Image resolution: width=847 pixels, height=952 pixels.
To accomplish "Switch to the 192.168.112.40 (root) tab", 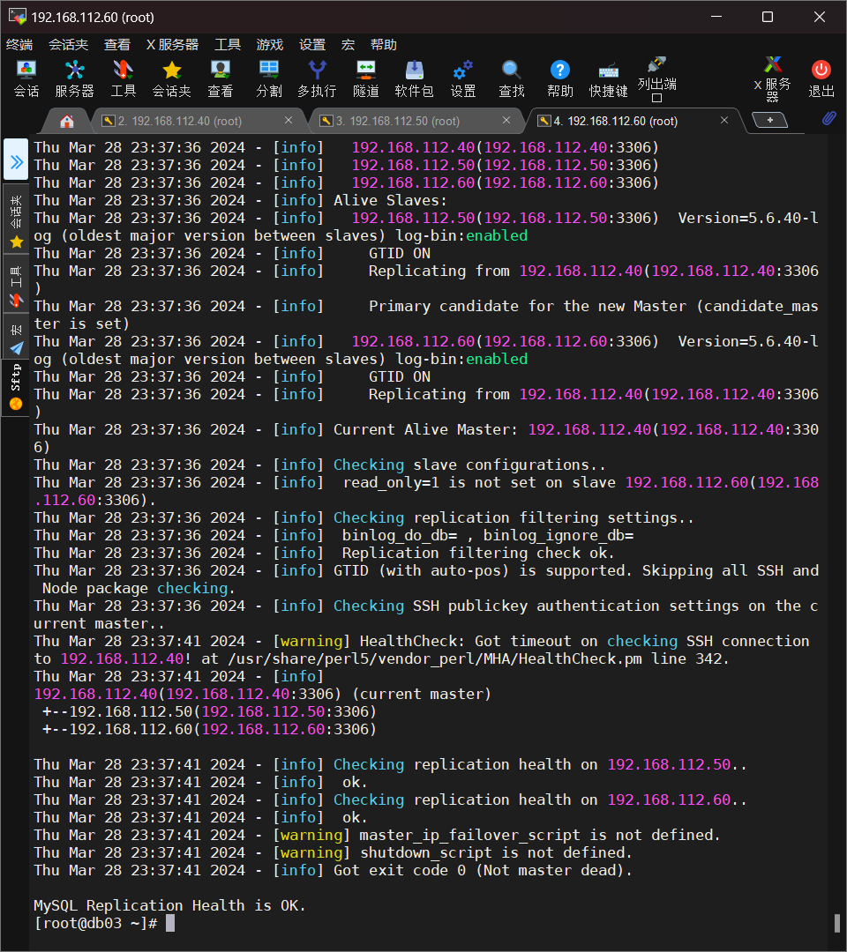I will tap(179, 121).
